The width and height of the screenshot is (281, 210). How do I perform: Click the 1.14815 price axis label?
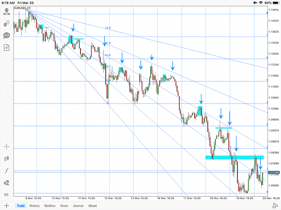[x=274, y=10]
